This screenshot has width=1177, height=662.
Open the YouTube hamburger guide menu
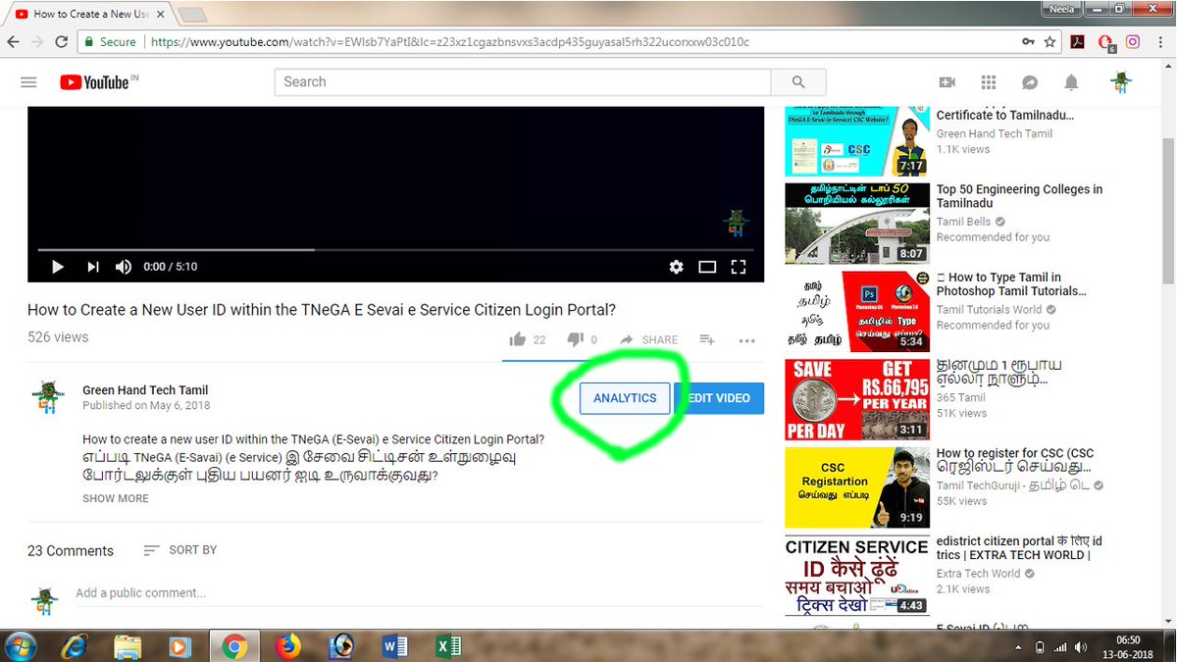[28, 82]
